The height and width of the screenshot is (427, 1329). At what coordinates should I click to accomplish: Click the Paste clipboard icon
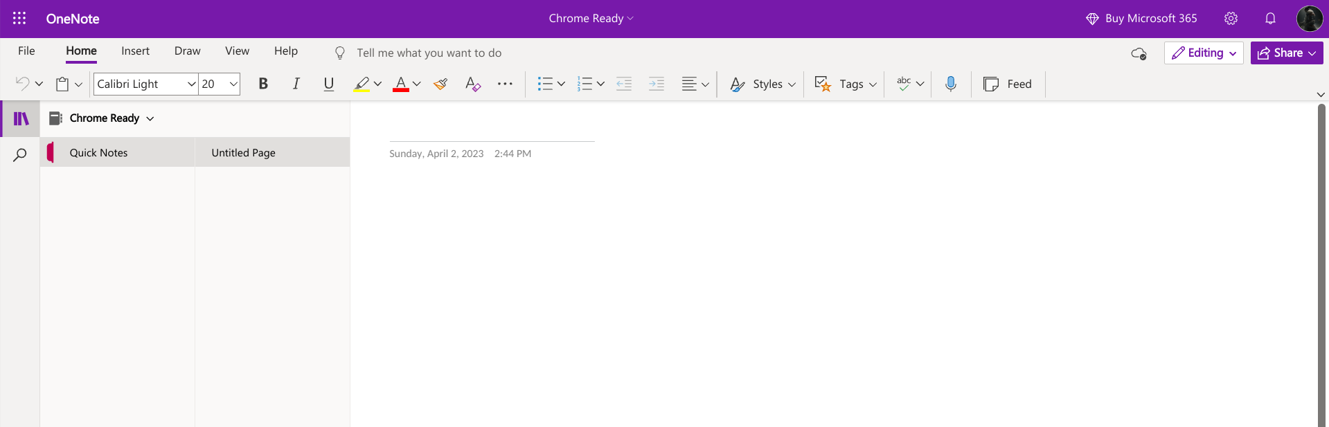pyautogui.click(x=62, y=84)
